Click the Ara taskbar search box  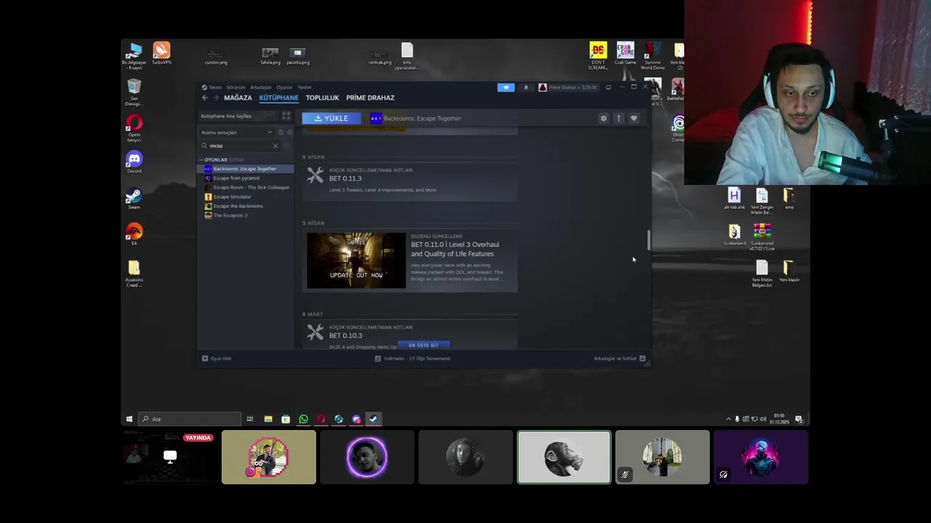[189, 419]
